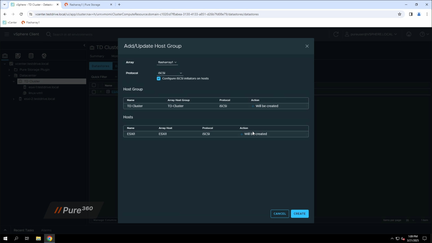Switch to the flasharray1 Pure Storage tab
432x243 pixels.
(x=85, y=4)
